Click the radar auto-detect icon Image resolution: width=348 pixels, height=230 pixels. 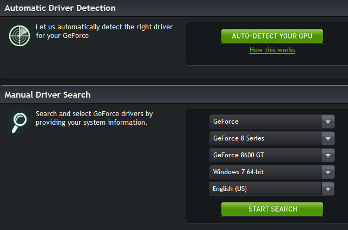pos(19,36)
